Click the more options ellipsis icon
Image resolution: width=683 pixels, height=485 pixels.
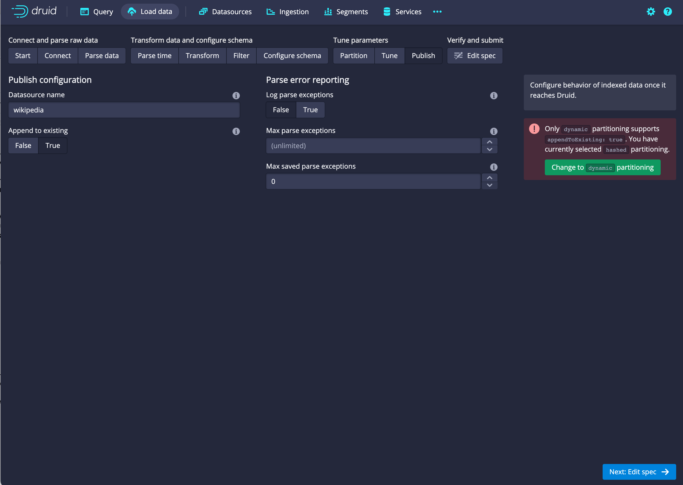tap(437, 12)
